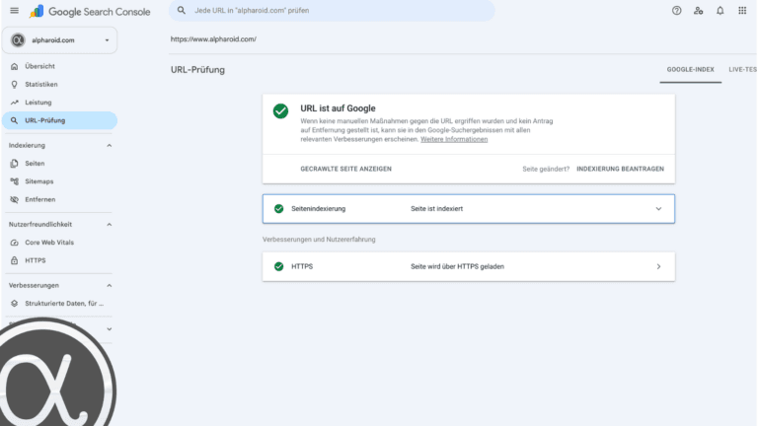Screen dimensions: 758x426
Task: Open Statistiken in the sidebar
Action: [59, 85]
